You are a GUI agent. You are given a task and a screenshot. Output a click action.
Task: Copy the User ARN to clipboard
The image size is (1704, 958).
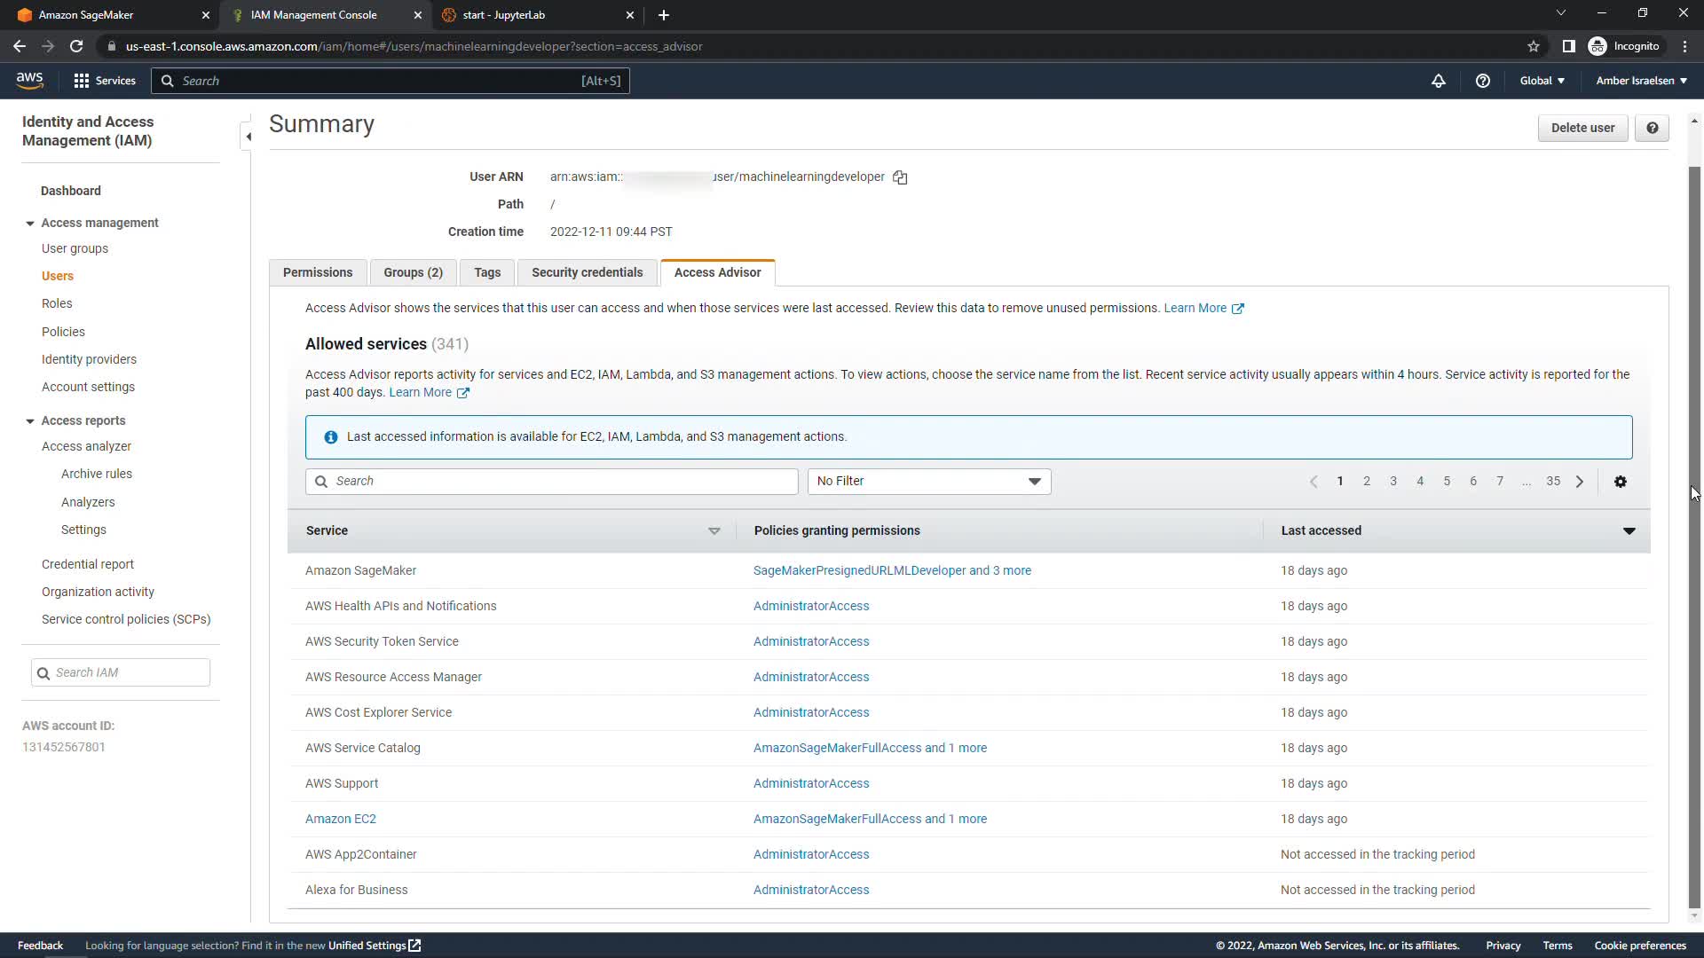tap(900, 177)
